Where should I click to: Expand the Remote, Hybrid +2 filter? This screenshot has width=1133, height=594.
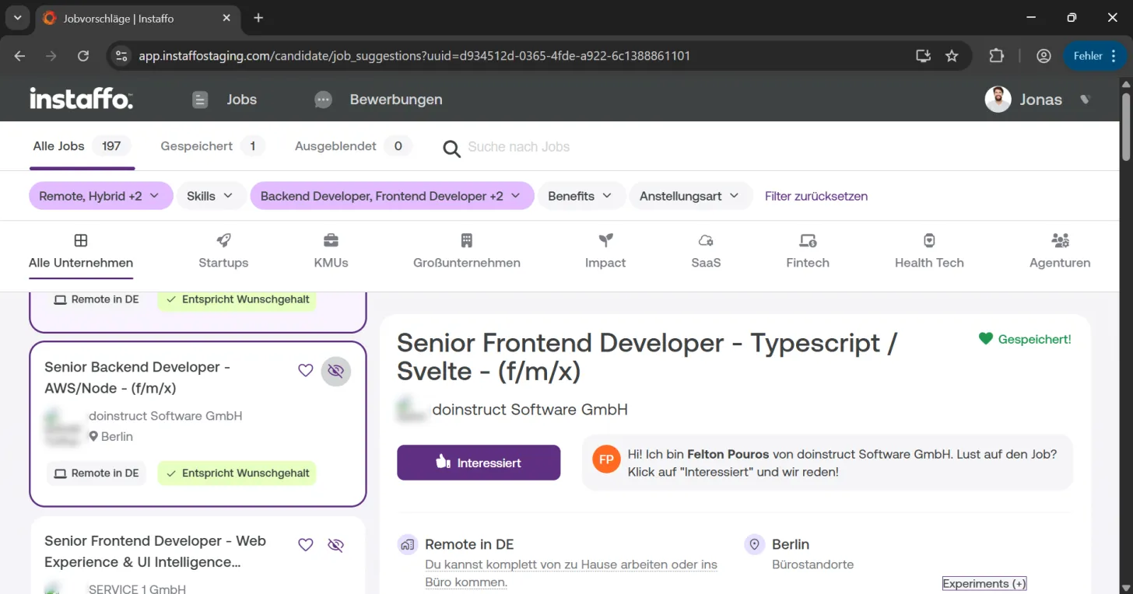point(100,196)
